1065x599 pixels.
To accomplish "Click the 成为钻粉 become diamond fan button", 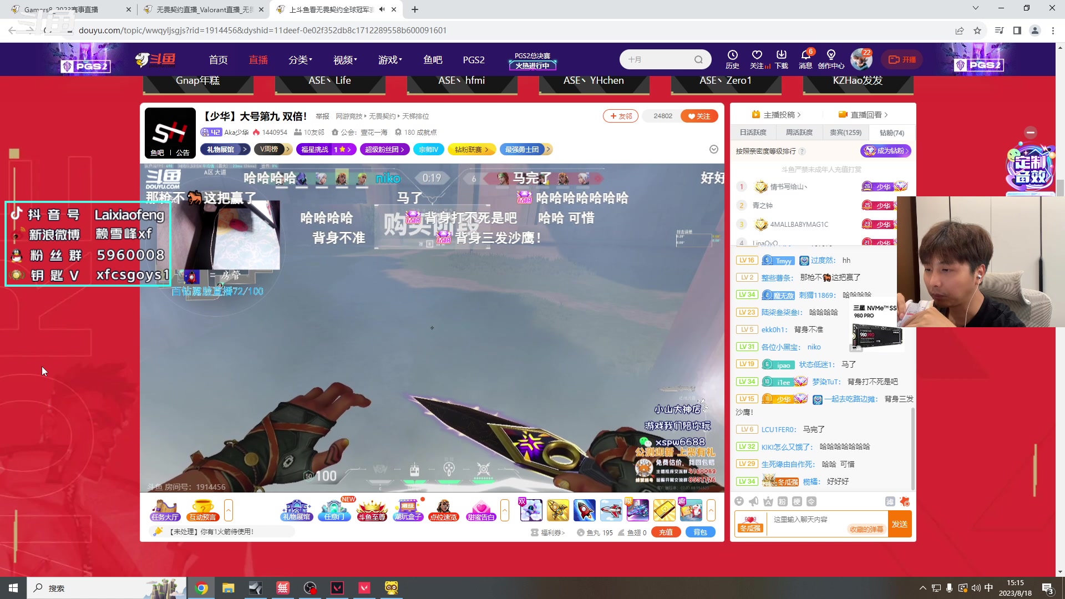I will pos(885,151).
